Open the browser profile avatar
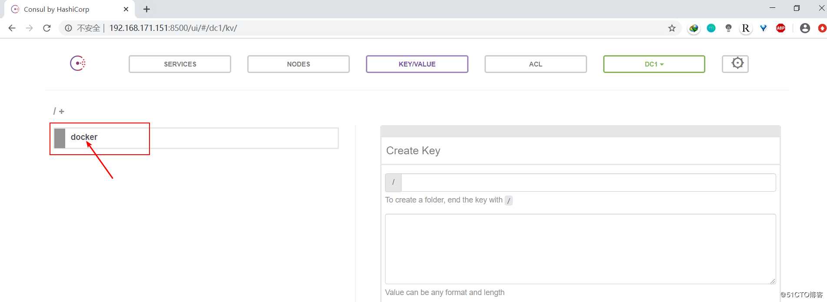827x302 pixels. click(805, 28)
